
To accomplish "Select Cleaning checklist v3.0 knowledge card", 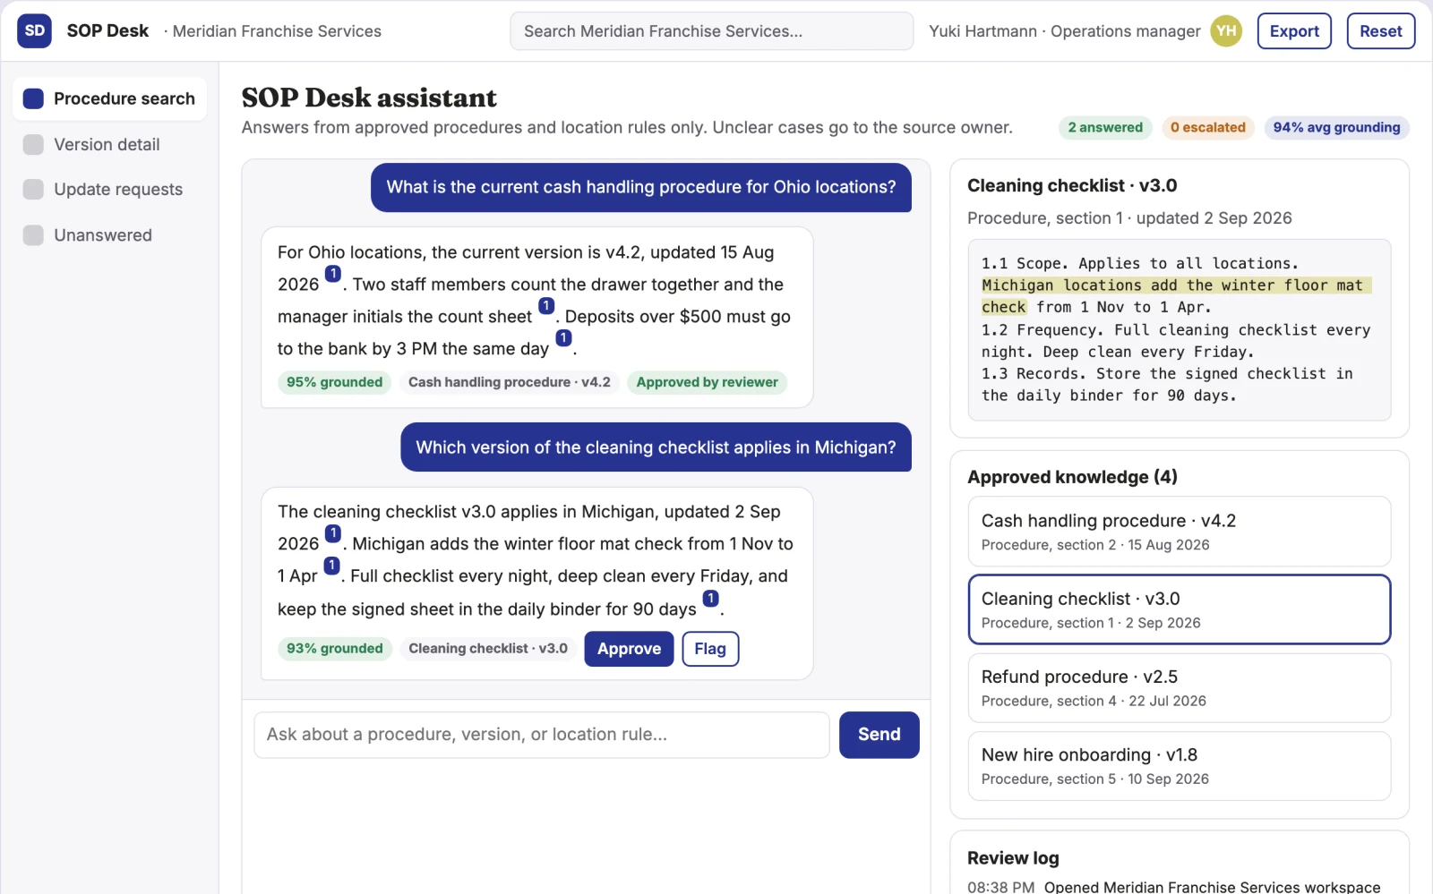I will (1180, 609).
